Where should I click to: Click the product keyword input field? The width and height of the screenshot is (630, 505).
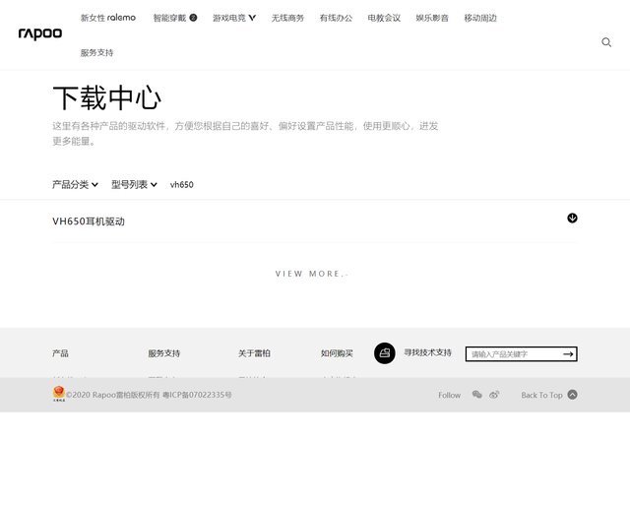pyautogui.click(x=516, y=354)
